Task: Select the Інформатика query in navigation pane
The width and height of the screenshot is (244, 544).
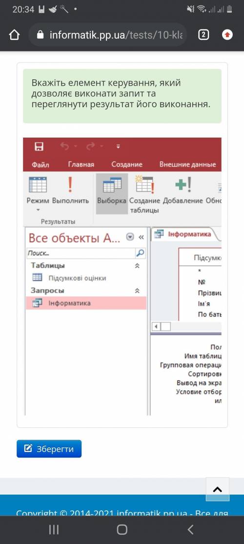Action: pos(86,303)
